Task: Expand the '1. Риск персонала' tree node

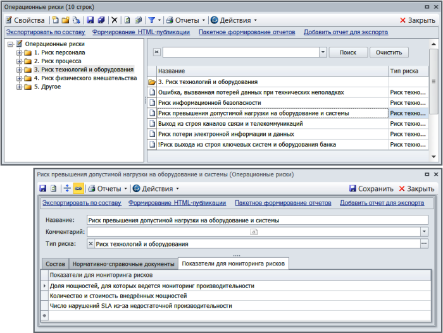Action: click(19, 53)
